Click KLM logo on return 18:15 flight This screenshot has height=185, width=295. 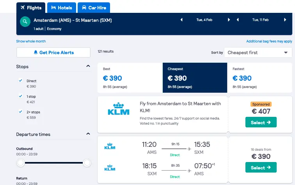coord(110,168)
